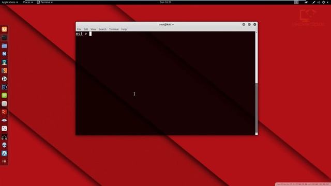Screen dimensions: 331x186
Task: Open the terminal Help menu
Action: click(124, 29)
